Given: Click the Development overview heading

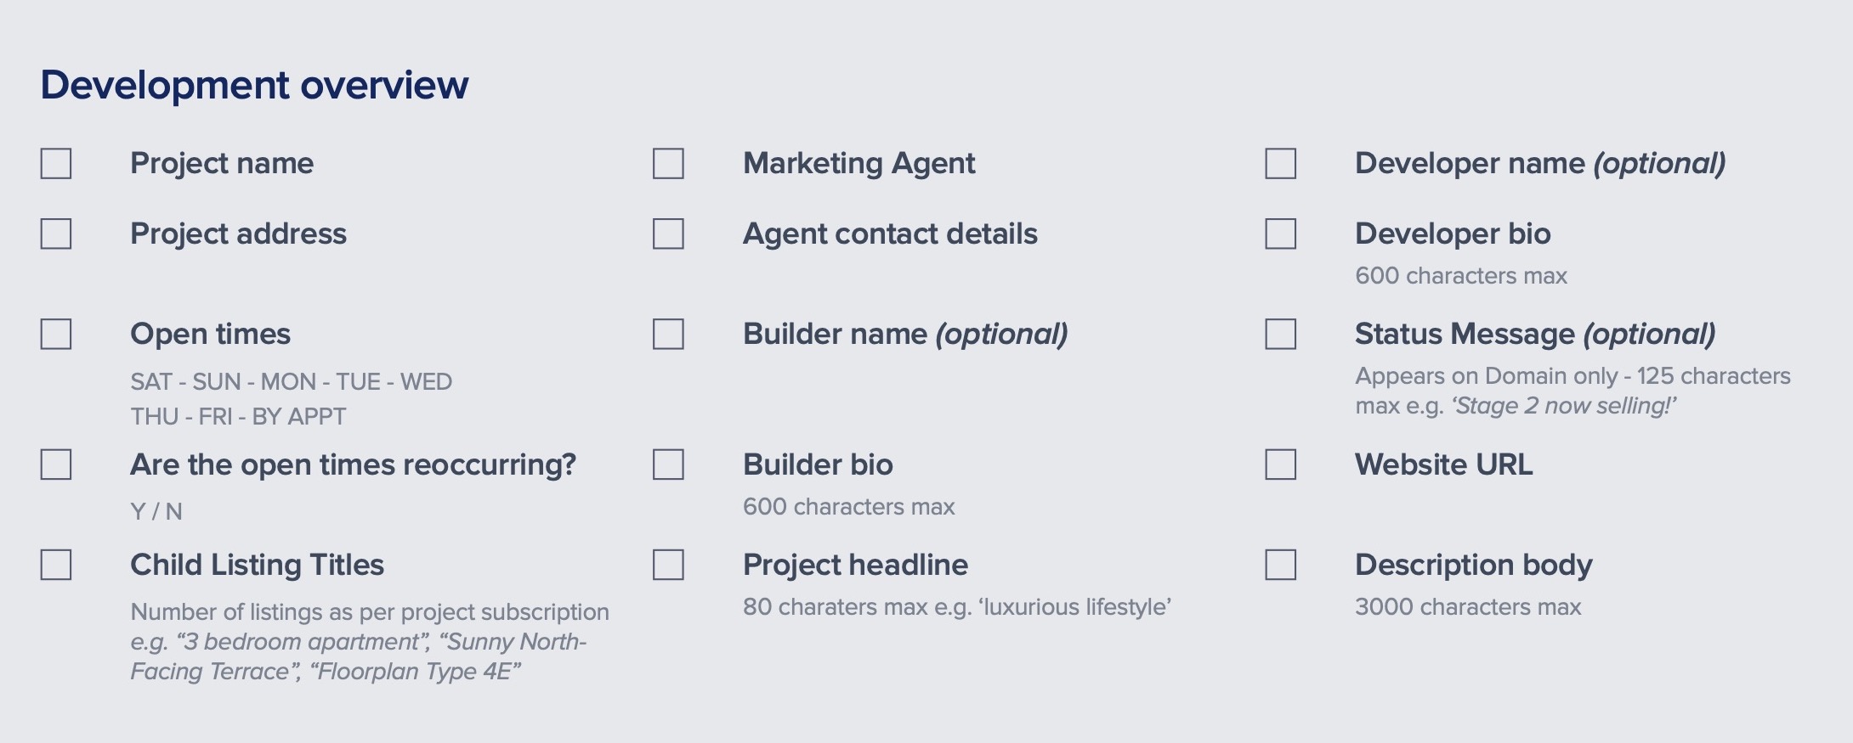Looking at the screenshot, I should click(x=254, y=85).
